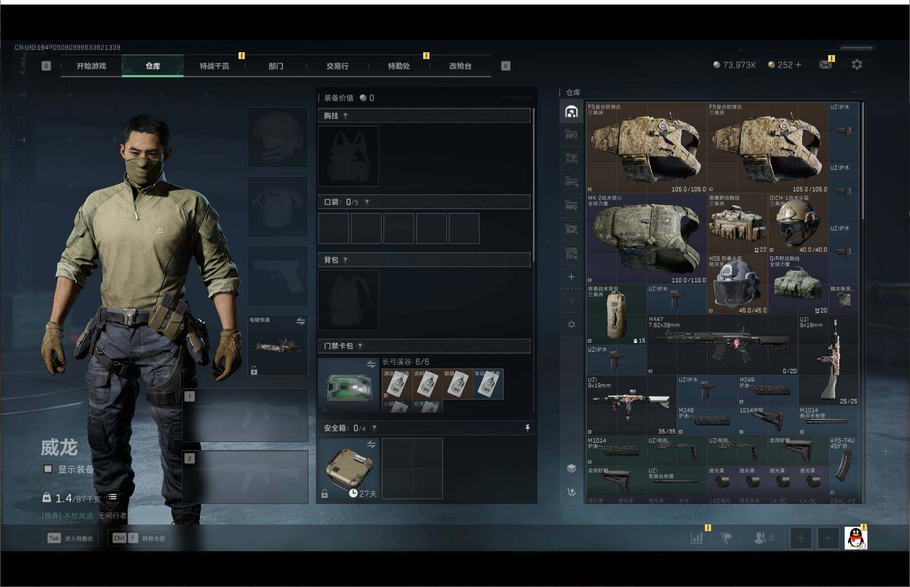Select the main stash icon in sidebar
Screen dimensions: 910x587
(571, 111)
